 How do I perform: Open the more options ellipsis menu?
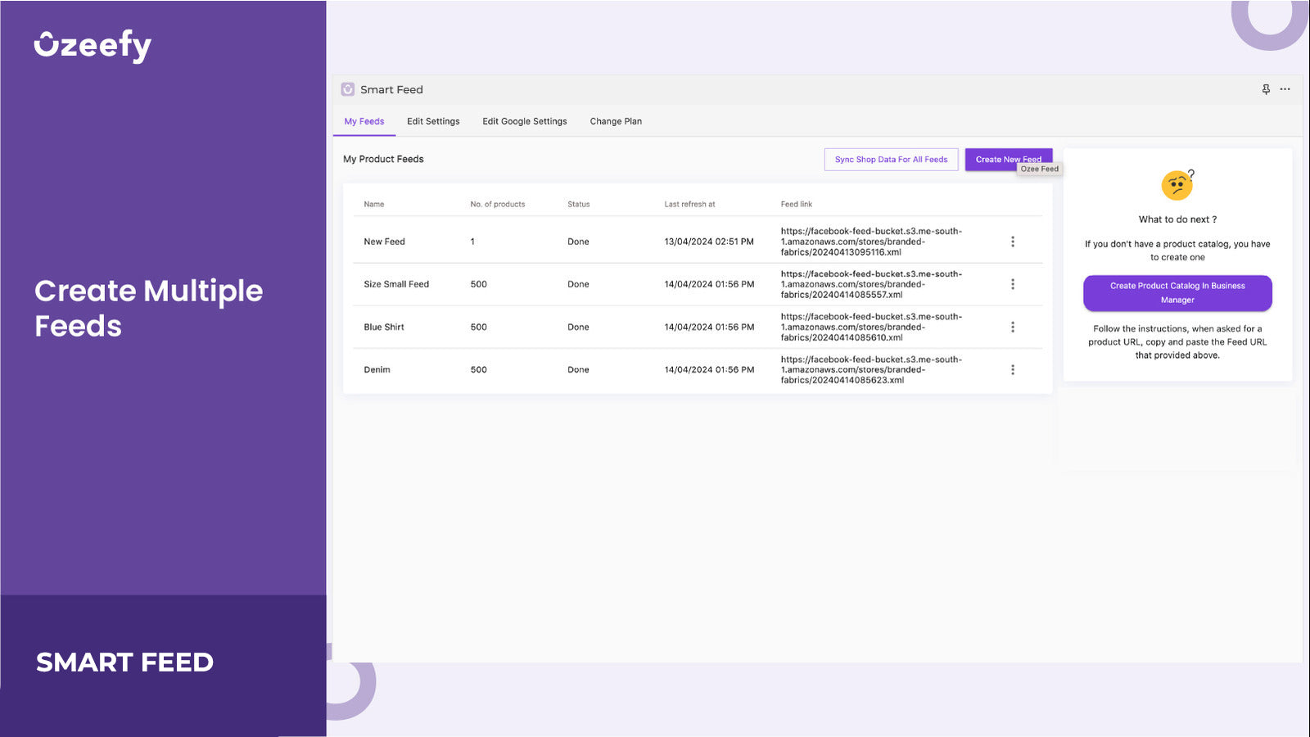(x=1285, y=89)
